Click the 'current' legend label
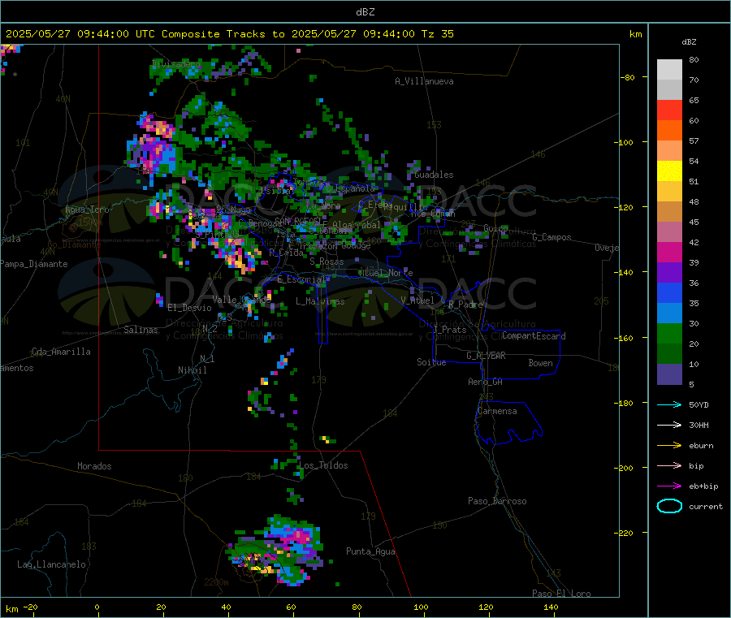This screenshot has height=618, width=731. coord(706,507)
